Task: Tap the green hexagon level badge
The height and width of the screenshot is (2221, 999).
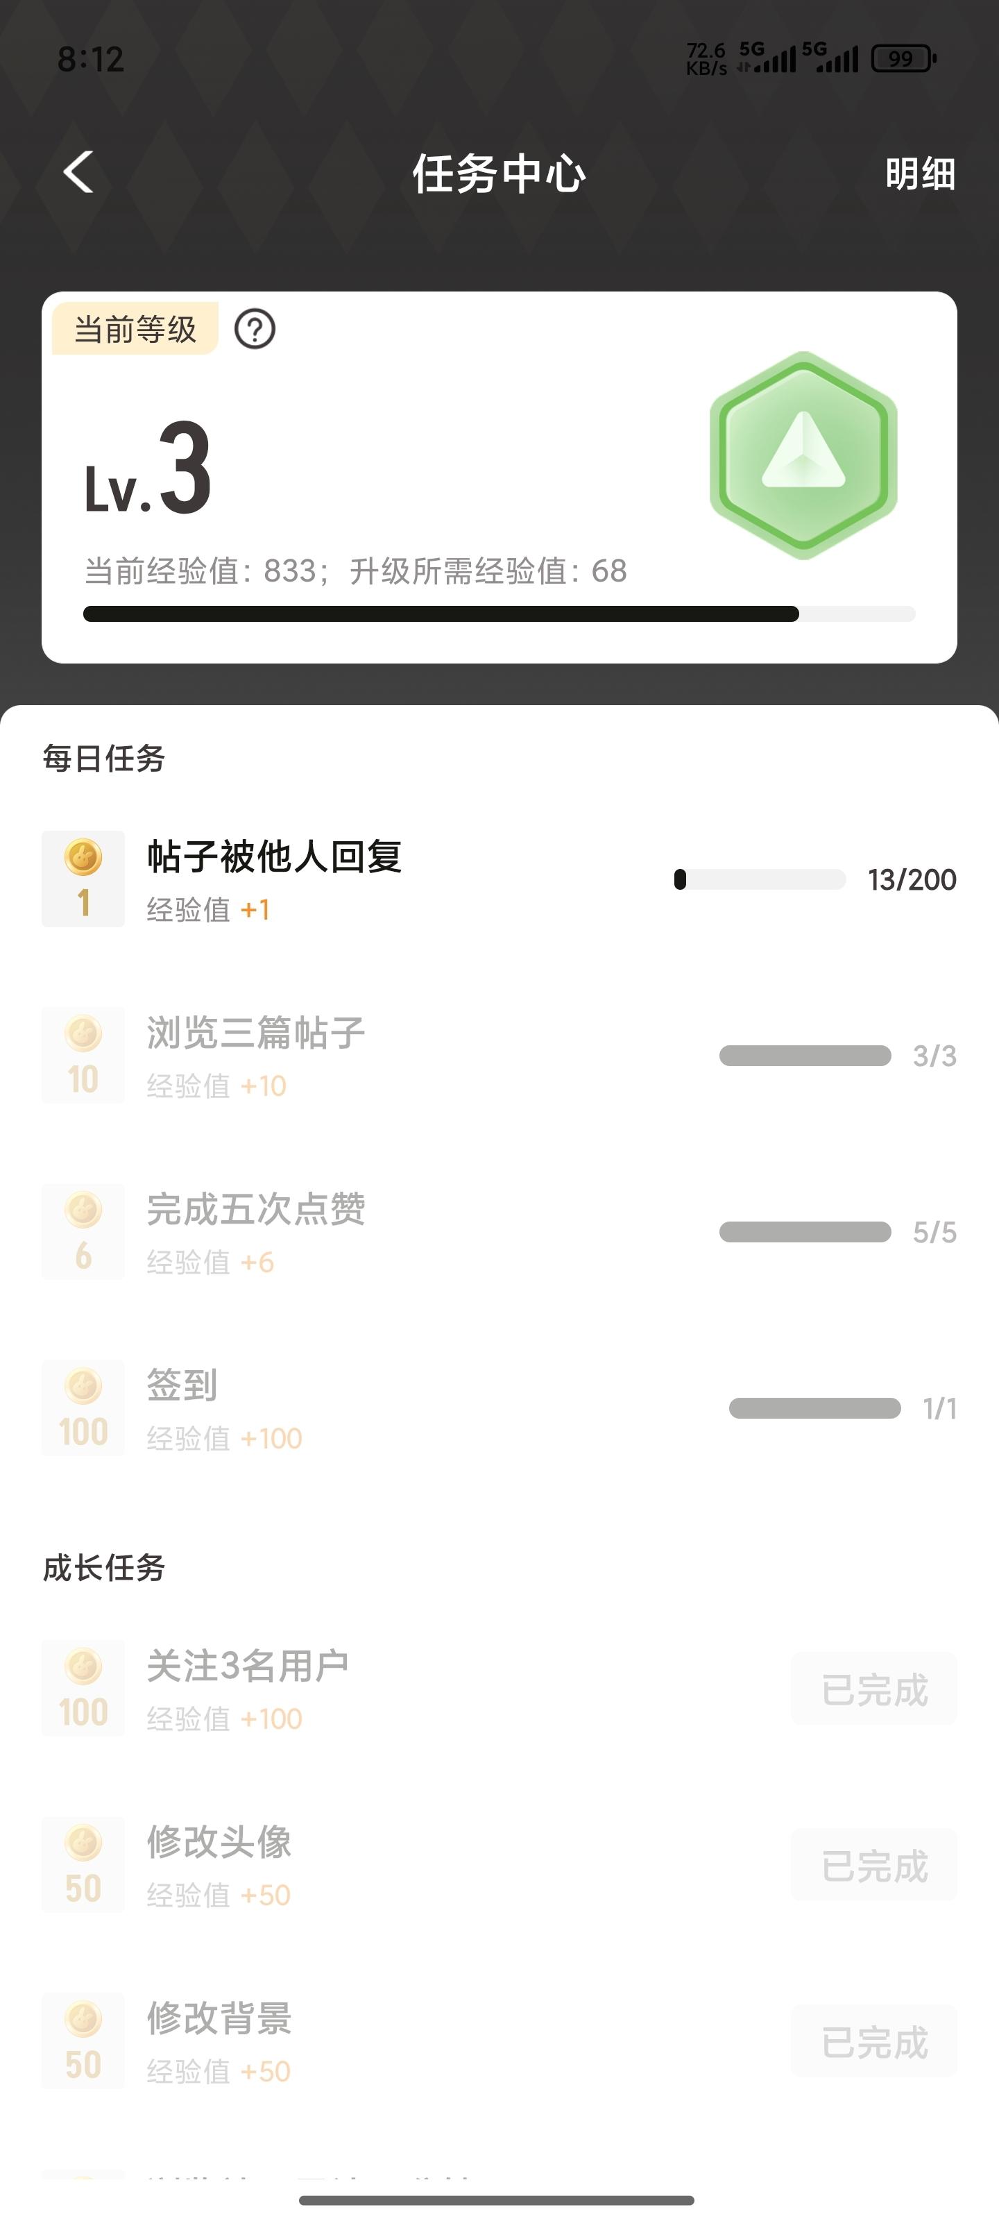Action: [803, 455]
